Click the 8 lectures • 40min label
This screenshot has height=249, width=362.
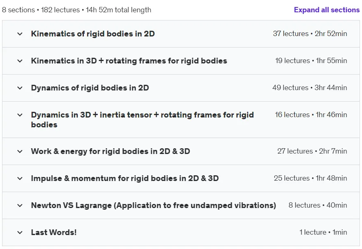[318, 205]
